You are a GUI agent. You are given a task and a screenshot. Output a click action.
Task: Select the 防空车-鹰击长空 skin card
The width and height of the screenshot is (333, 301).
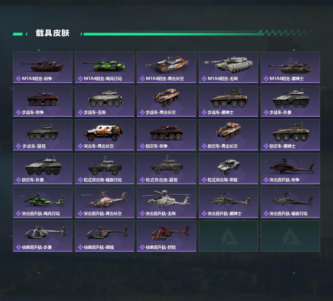[228, 135]
